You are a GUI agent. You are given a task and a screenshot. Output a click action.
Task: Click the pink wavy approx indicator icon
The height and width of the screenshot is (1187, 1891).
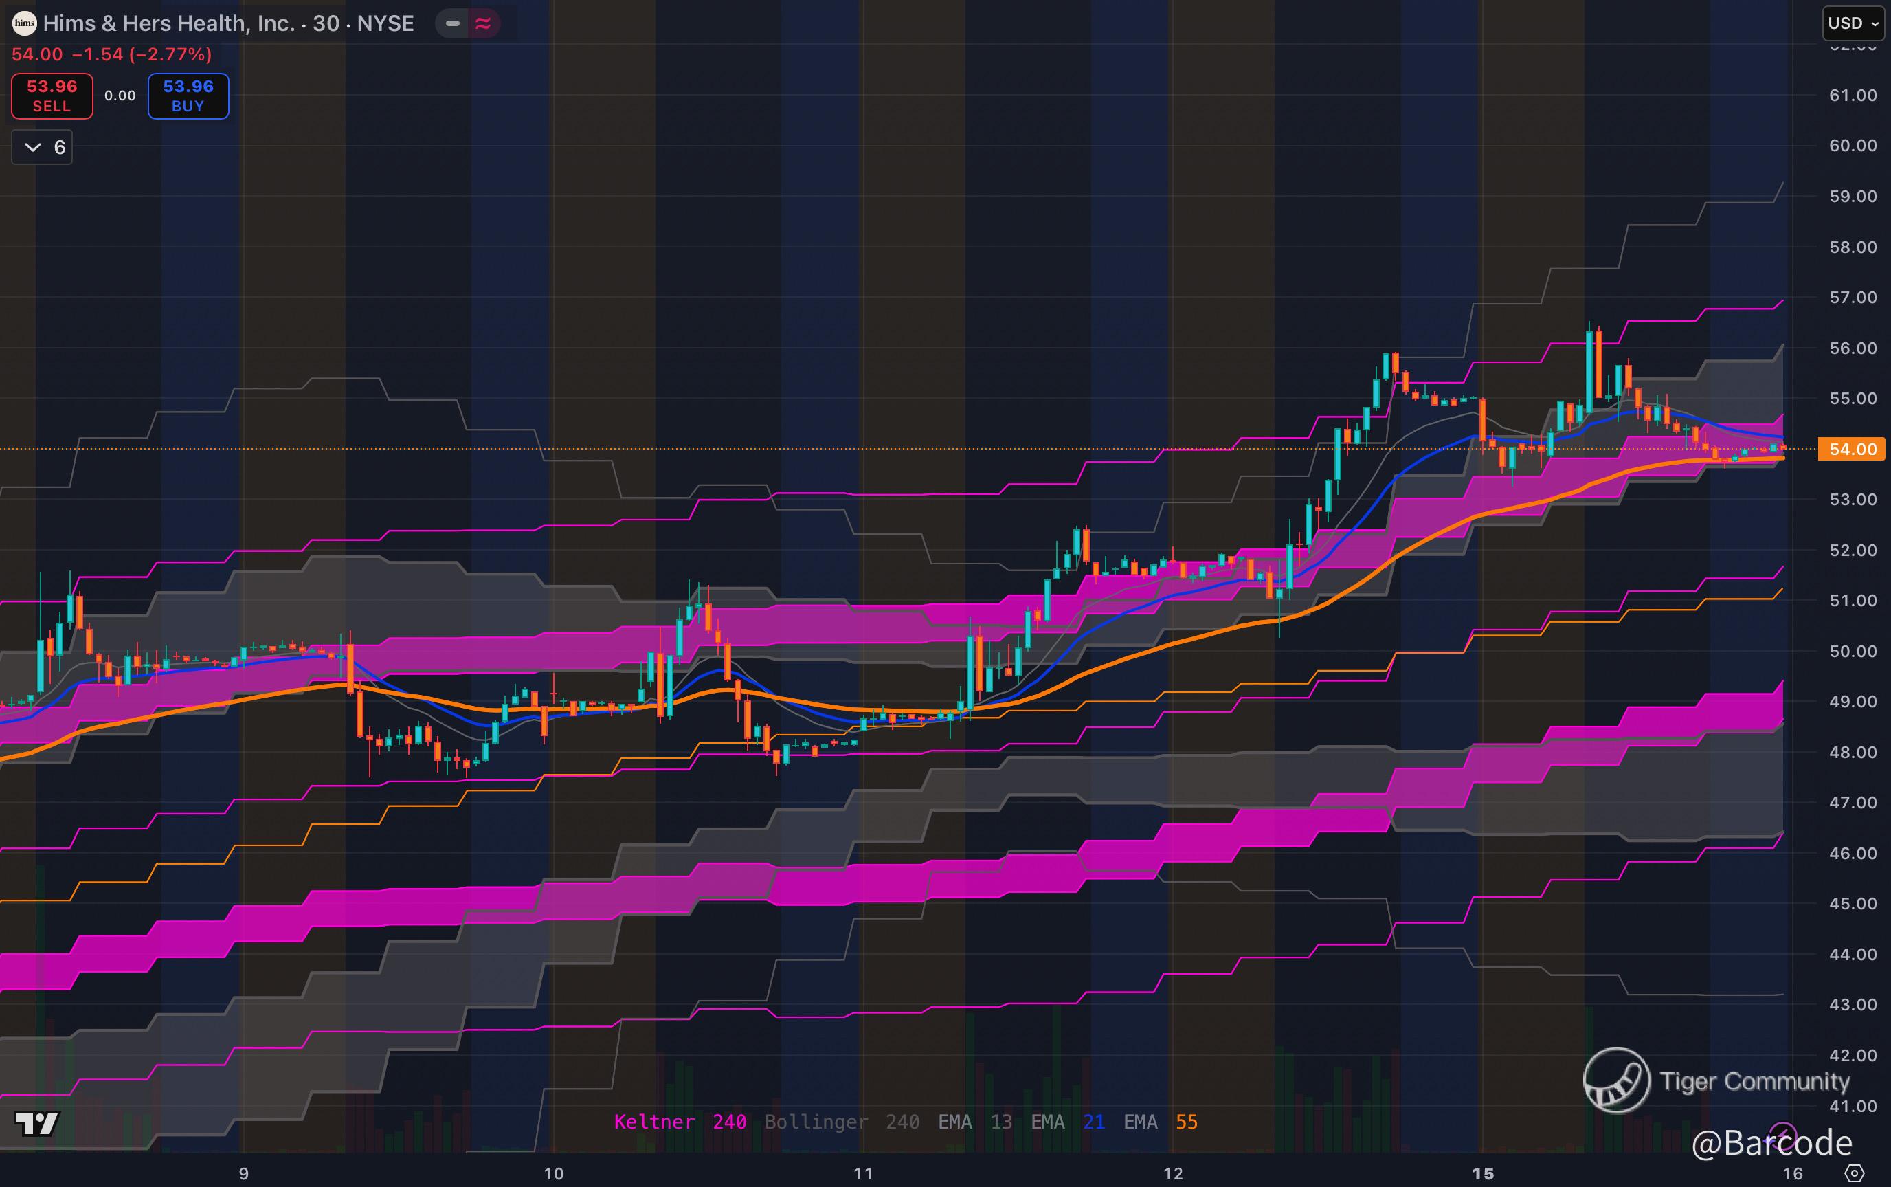pyautogui.click(x=483, y=23)
